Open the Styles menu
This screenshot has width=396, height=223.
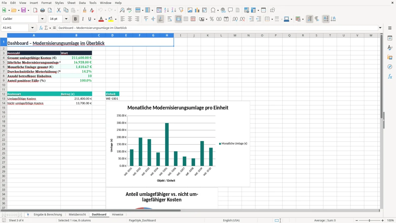coord(59,3)
